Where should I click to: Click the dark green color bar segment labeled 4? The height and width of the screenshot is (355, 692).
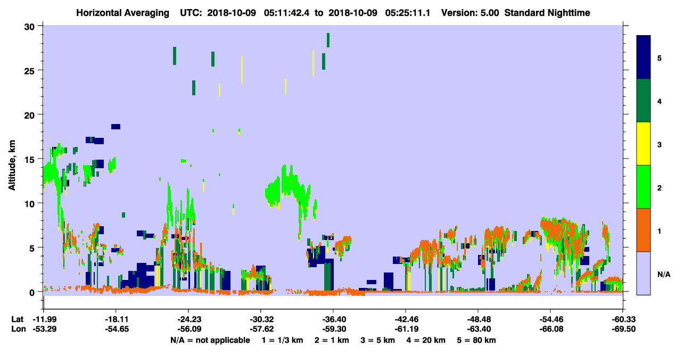tap(644, 101)
